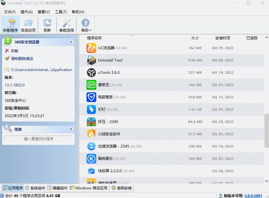The image size is (269, 198).
Task: Click the program list vertical scrollbar thumb
Action: (267, 131)
